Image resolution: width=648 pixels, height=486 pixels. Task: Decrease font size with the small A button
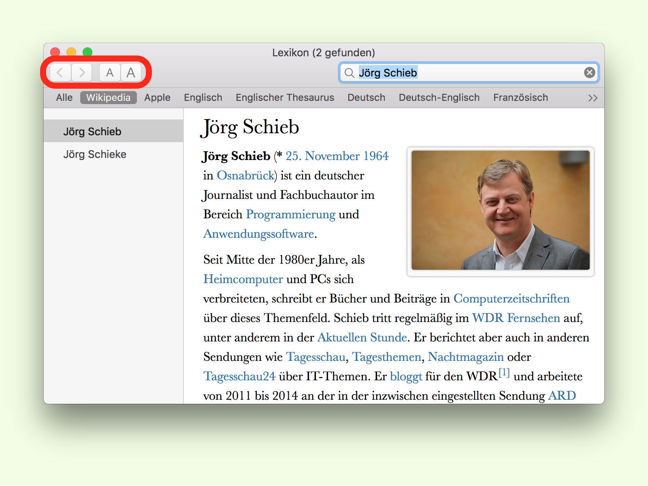[110, 72]
